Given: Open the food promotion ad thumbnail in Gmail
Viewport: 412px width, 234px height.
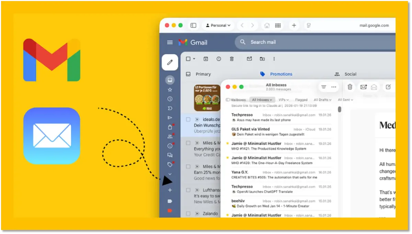Looking at the screenshot, I should pyautogui.click(x=207, y=98).
